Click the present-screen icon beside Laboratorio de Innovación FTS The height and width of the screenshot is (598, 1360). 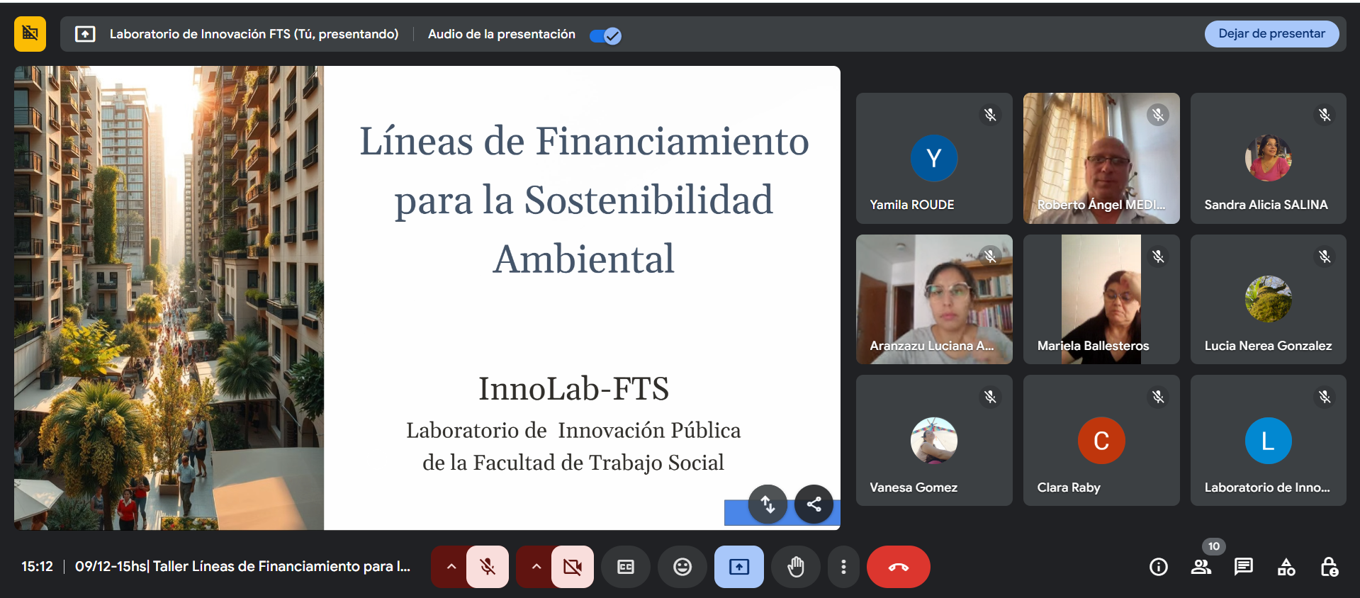point(85,34)
